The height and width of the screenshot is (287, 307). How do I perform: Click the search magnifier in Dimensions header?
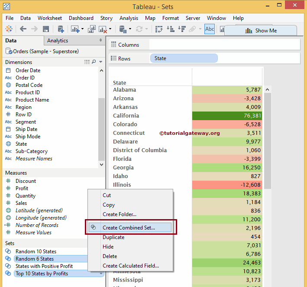pyautogui.click(x=94, y=62)
